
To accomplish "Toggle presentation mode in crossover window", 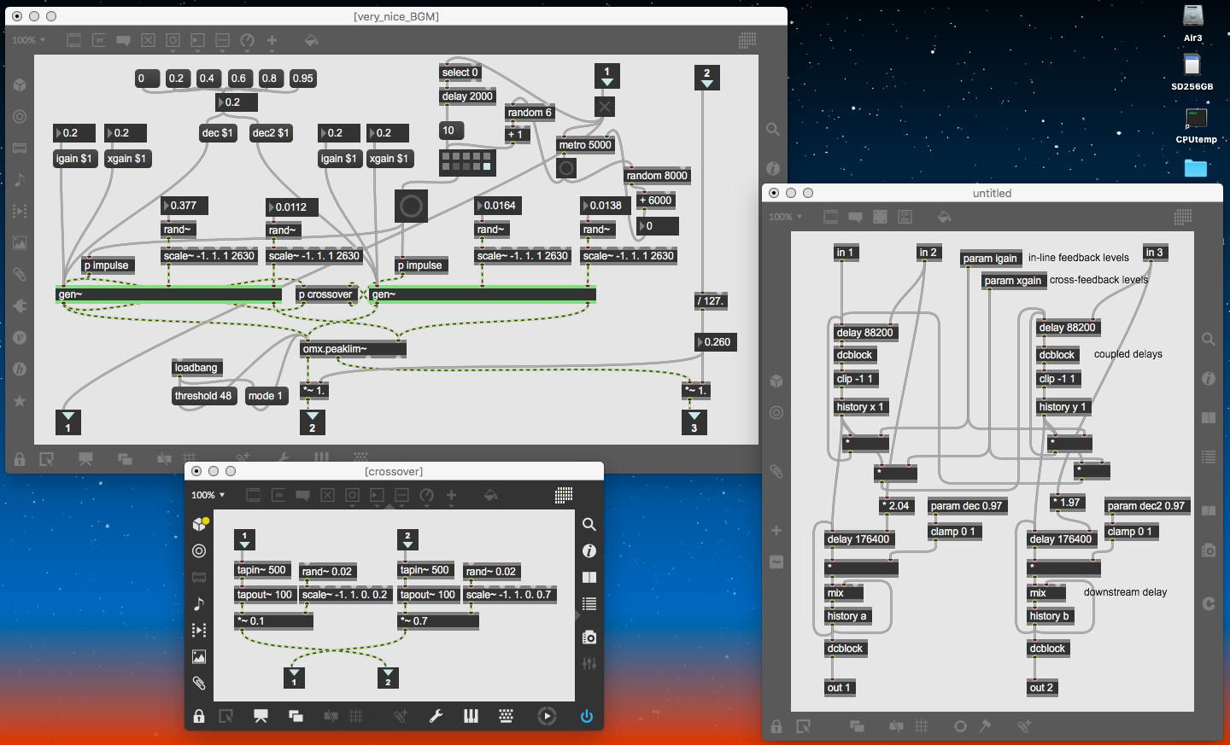I will click(261, 716).
